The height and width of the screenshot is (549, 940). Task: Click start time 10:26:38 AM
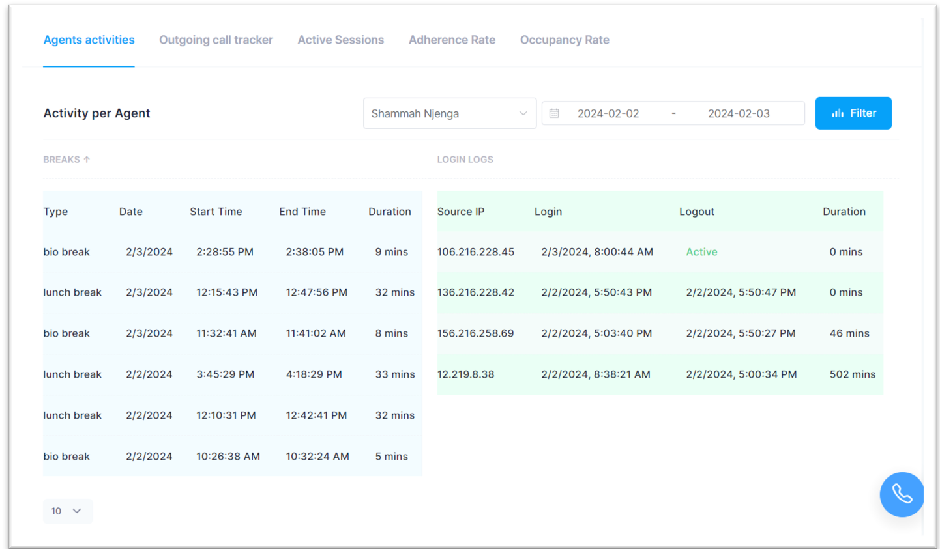coord(228,457)
